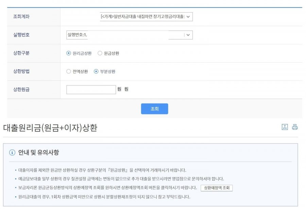The width and height of the screenshot is (306, 212).
Task: Click the 상환방법 row label
Action: tap(21, 71)
